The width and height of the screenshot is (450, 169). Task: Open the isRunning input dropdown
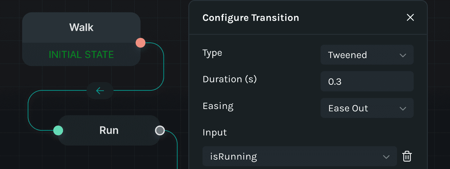tap(299, 157)
